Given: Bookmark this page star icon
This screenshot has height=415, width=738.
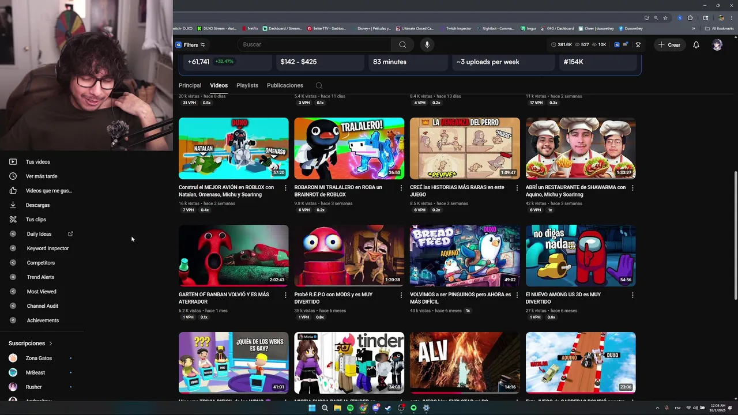Looking at the screenshot, I should pos(665,18).
